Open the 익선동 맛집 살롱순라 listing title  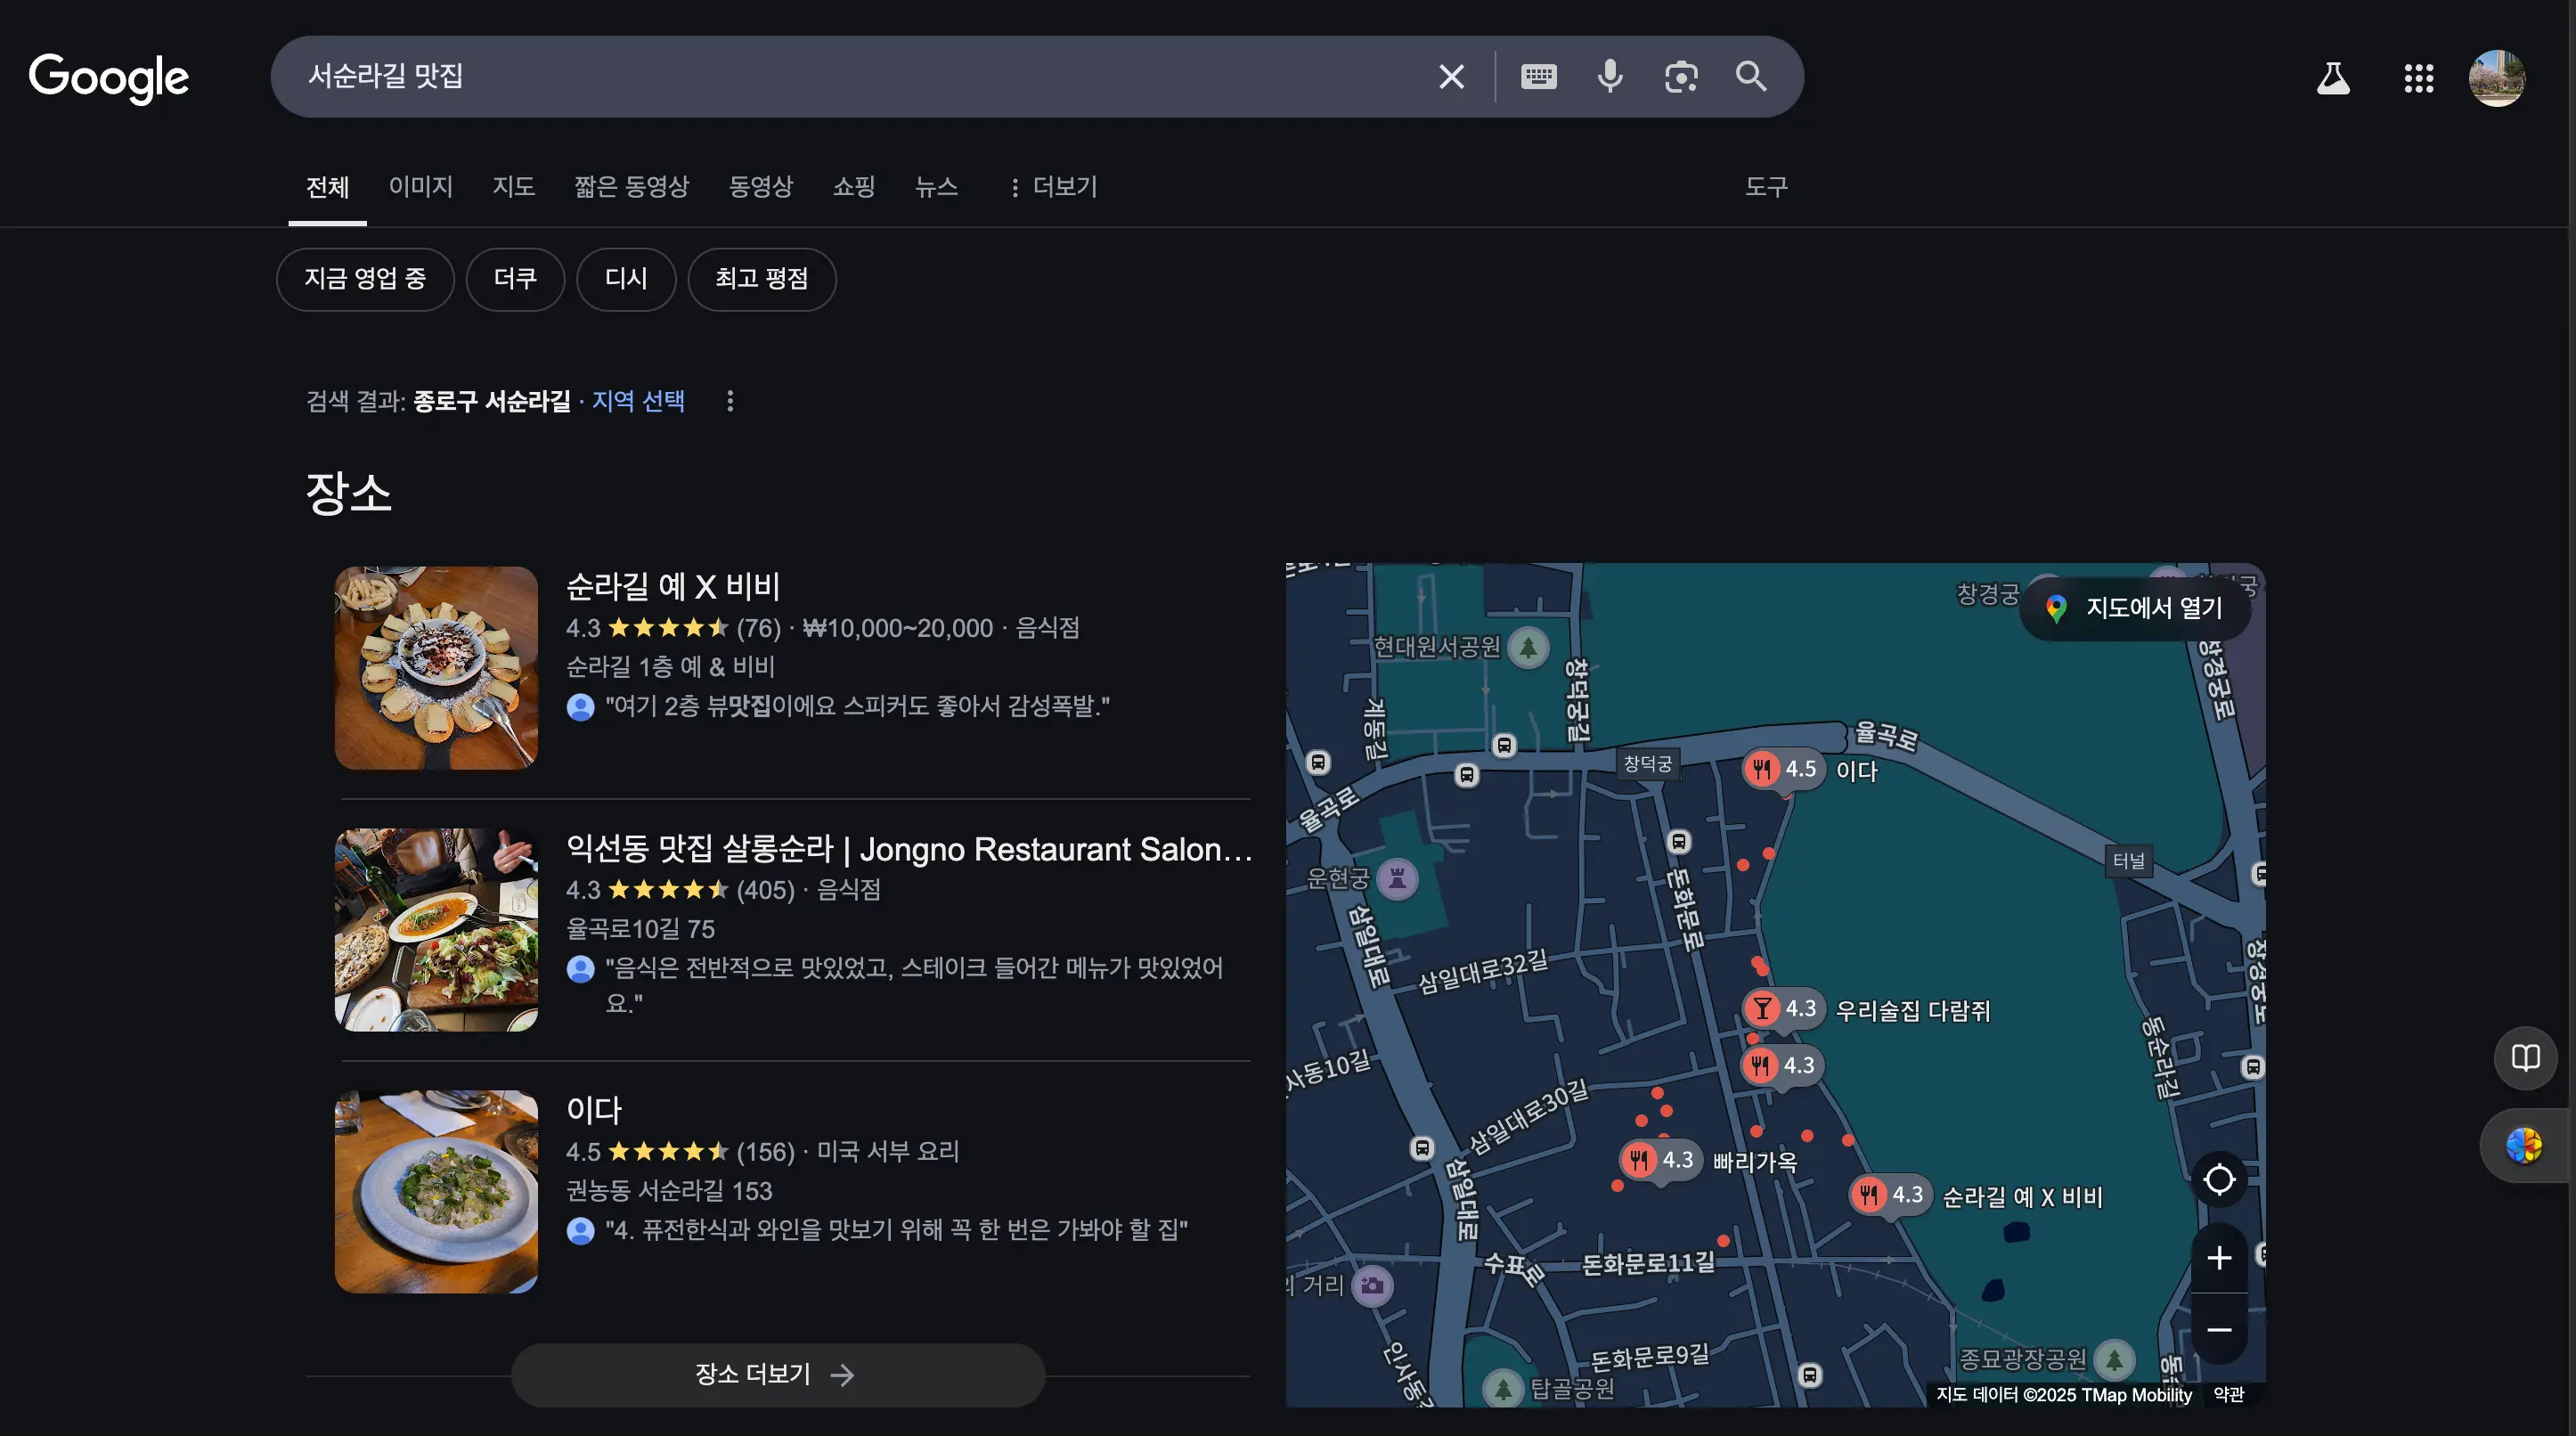tap(908, 849)
